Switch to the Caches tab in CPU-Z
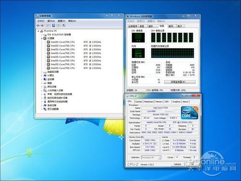Viewport: 241px width, 181px height. point(138,102)
